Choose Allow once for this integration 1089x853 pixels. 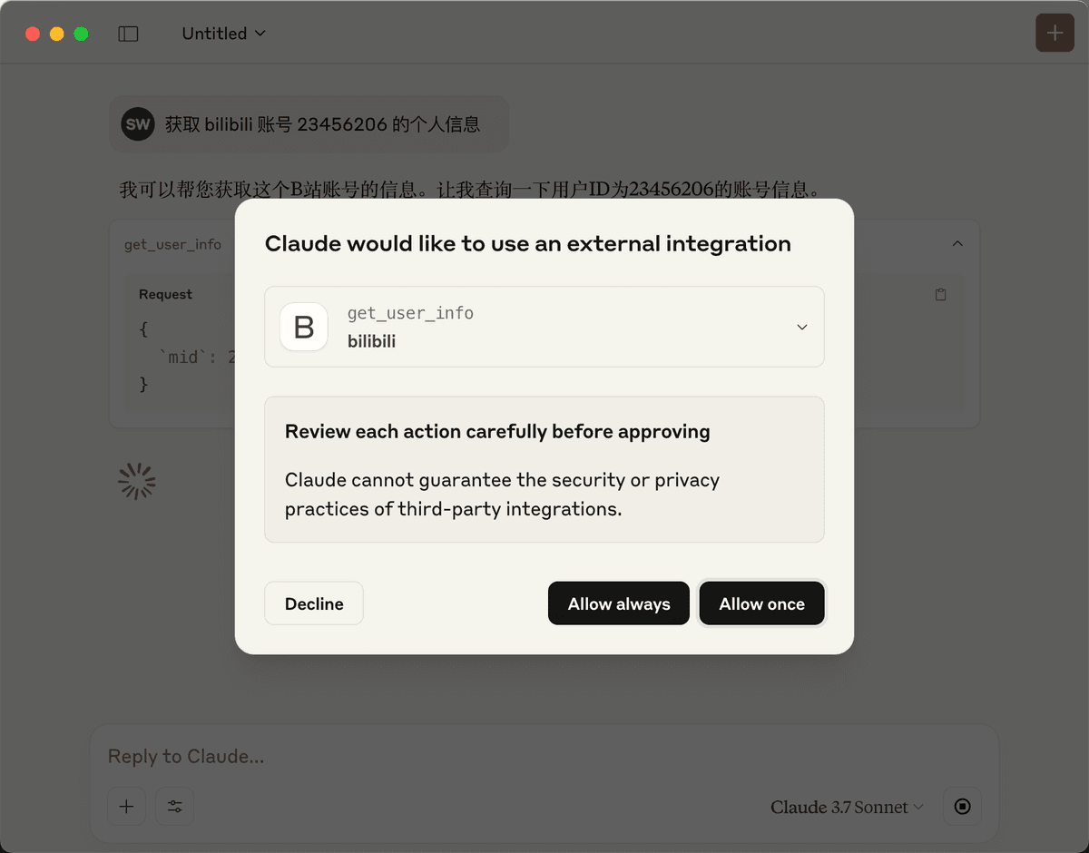(x=762, y=603)
